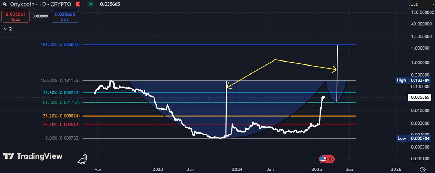Click 0.010000 on the price axis
The width and height of the screenshot is (435, 173).
420,111
